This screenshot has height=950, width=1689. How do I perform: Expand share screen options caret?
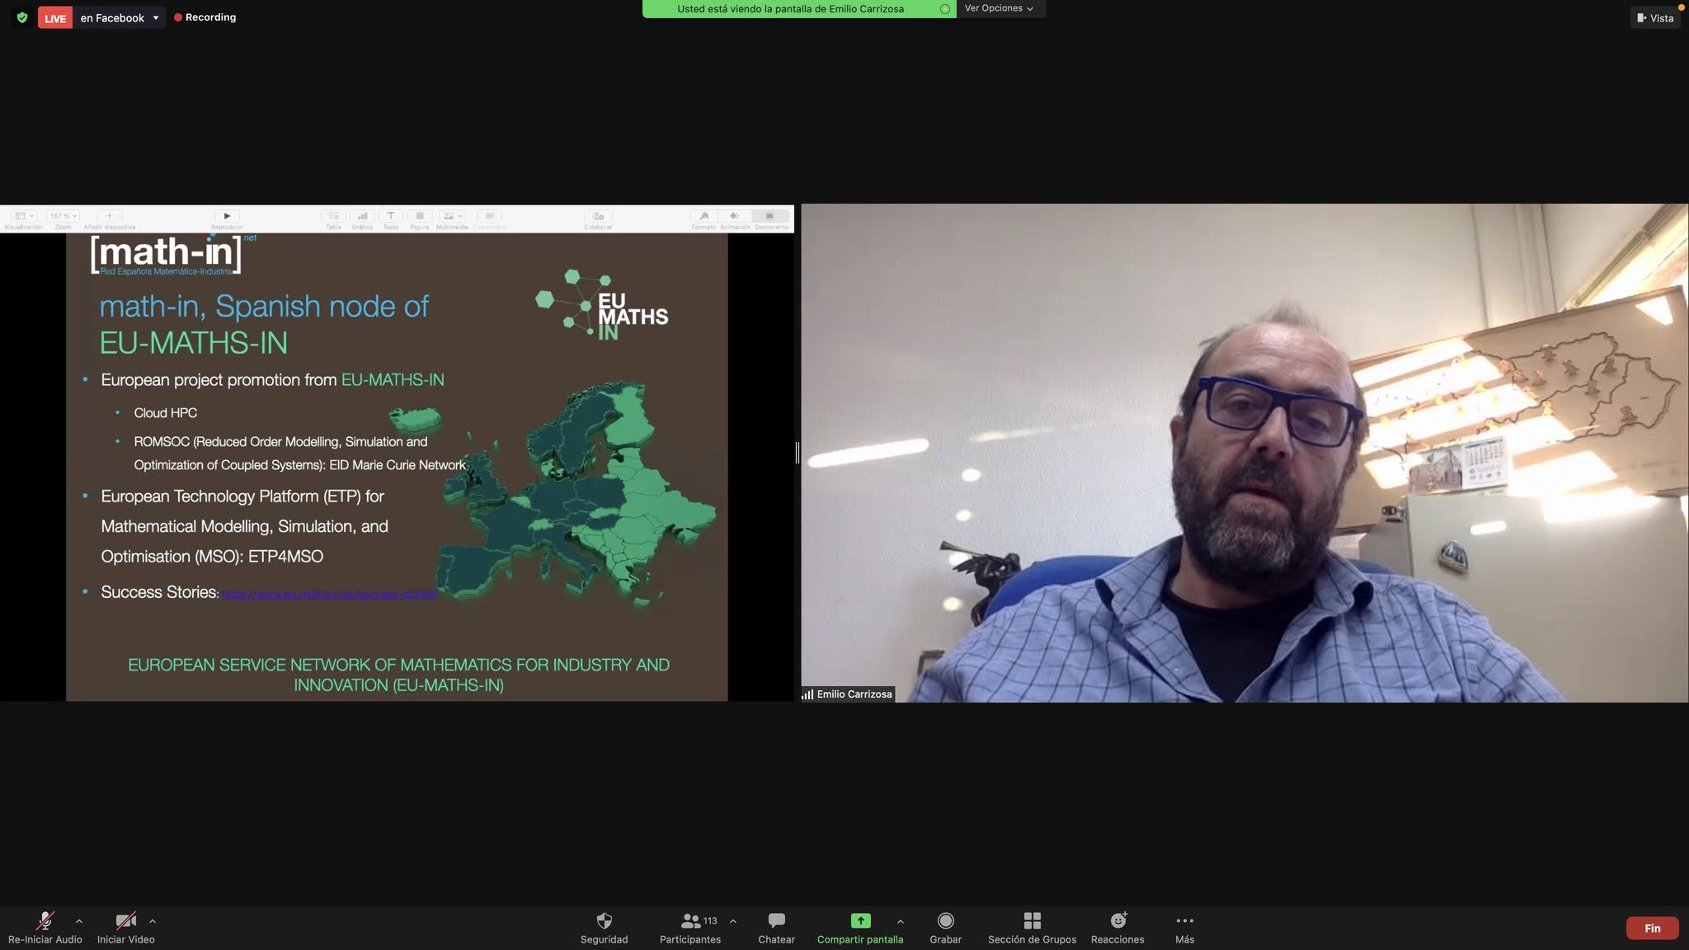(x=901, y=921)
